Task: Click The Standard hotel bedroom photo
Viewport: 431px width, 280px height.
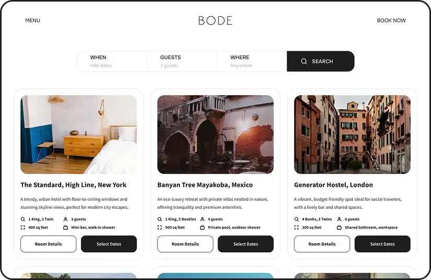Action: click(78, 135)
